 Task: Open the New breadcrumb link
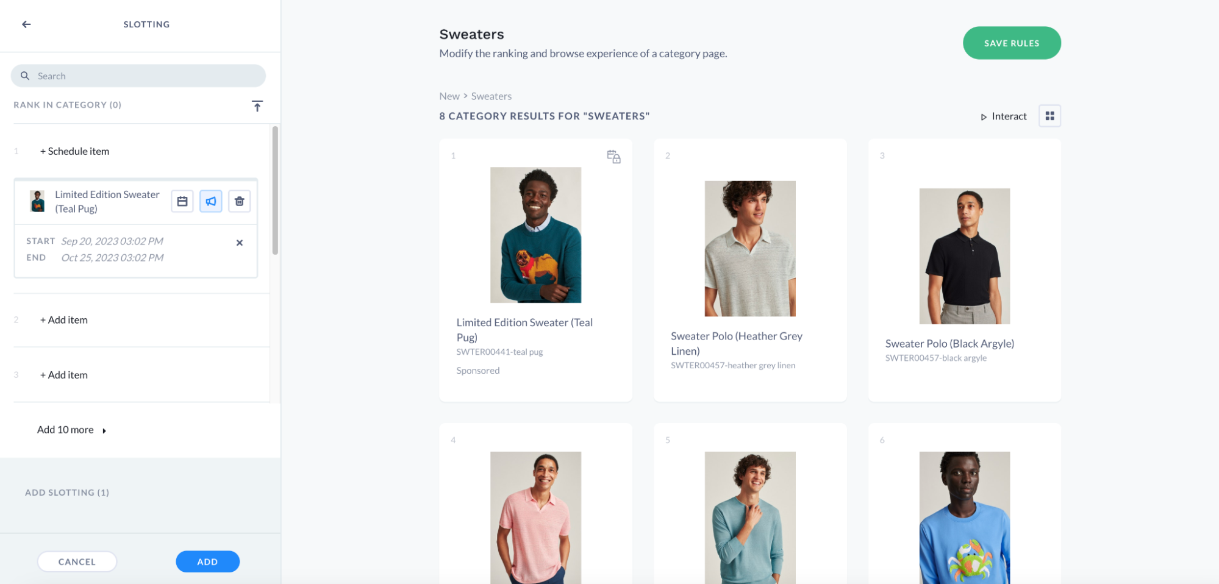coord(449,96)
